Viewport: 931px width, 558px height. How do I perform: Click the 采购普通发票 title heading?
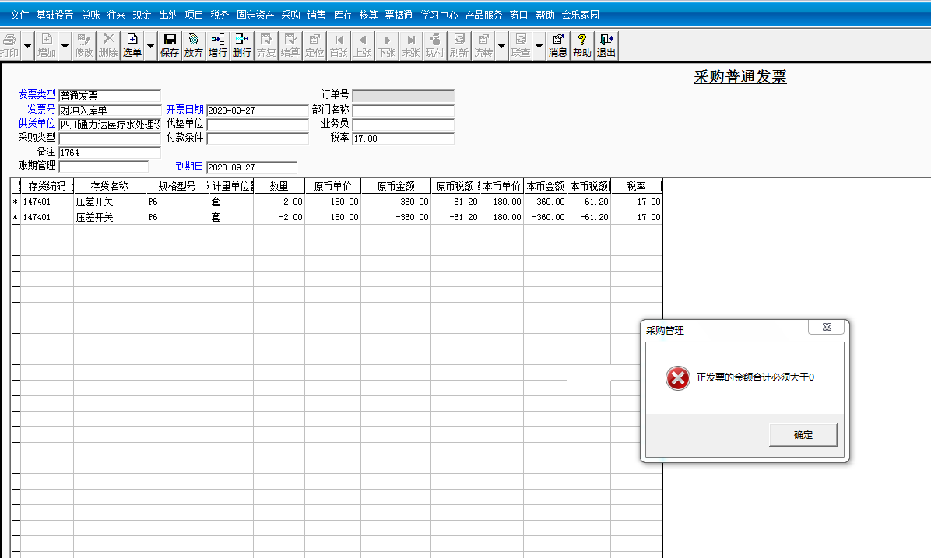pyautogui.click(x=740, y=77)
